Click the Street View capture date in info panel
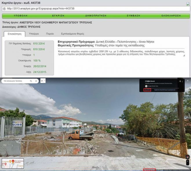Viewport: 191px width, 171px height. pos(147,90)
